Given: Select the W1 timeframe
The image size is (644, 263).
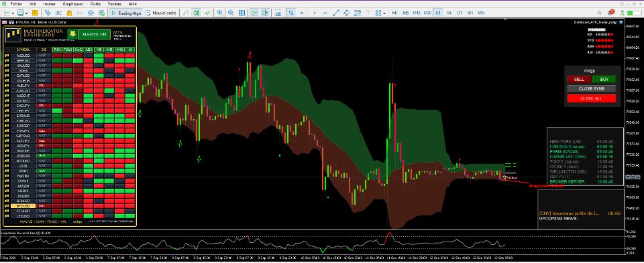Looking at the screenshot, I should tap(470, 13).
